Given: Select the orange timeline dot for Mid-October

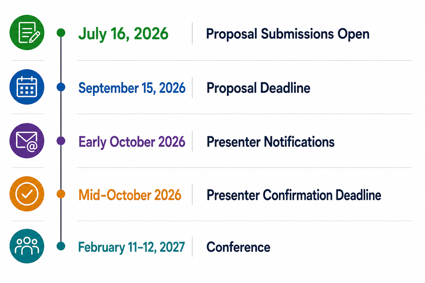Looking at the screenshot, I should click(x=61, y=194).
